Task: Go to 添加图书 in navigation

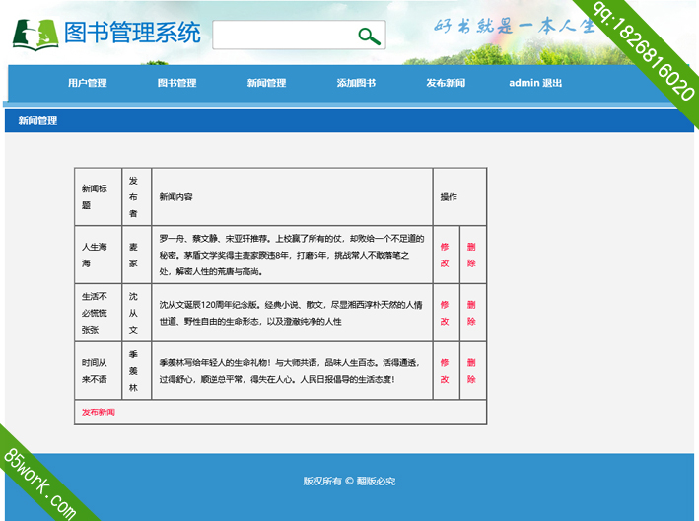Action: (x=356, y=83)
